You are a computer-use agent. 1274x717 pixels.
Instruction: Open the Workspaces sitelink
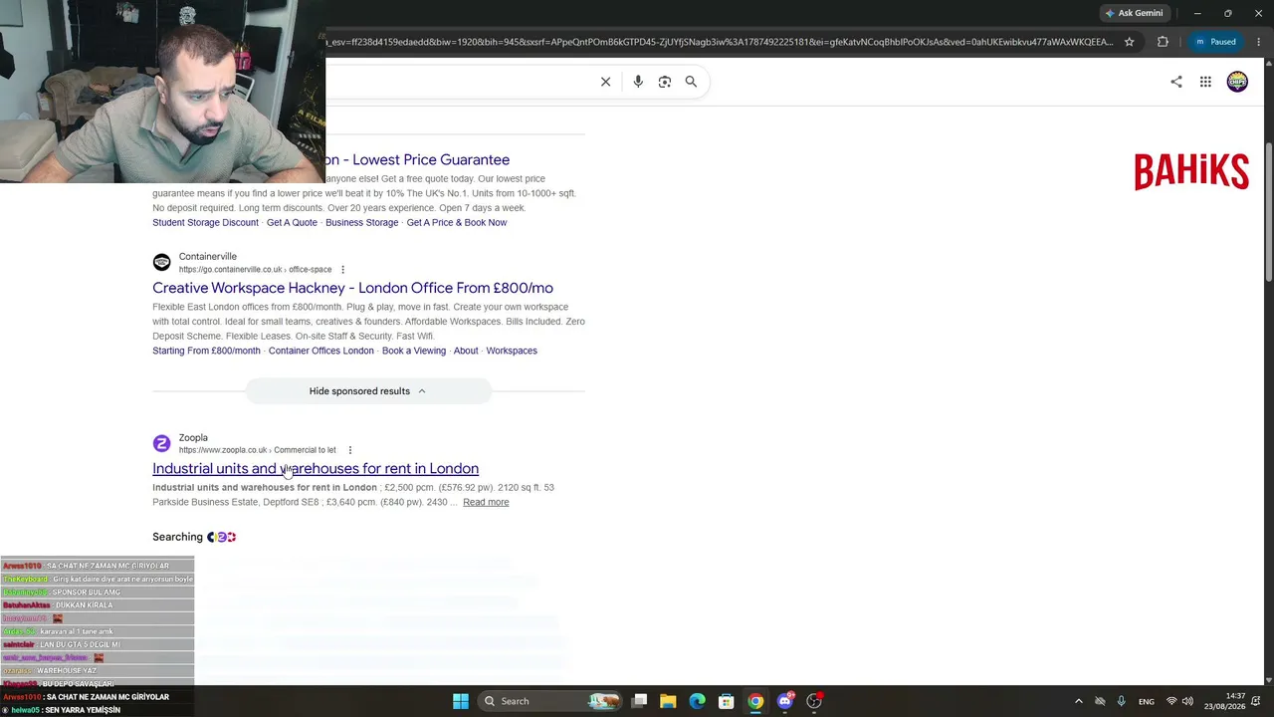pyautogui.click(x=512, y=351)
